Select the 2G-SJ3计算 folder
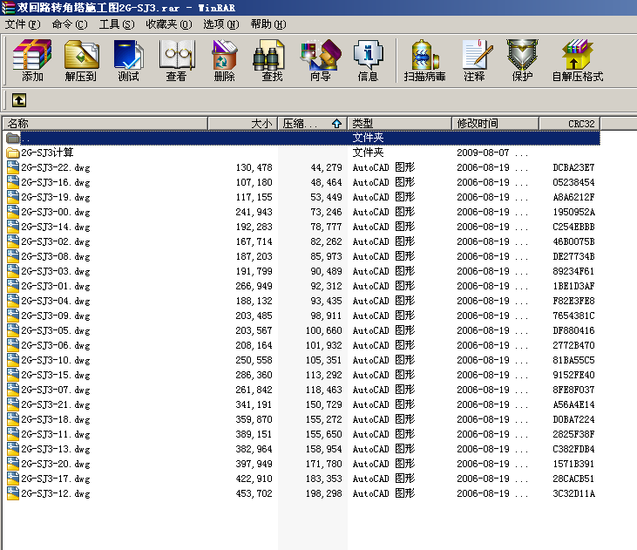 coord(302,153)
